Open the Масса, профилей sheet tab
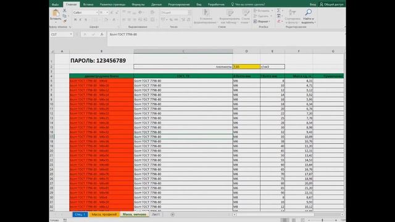Screen dimensions: 395x222 (x=104, y=215)
